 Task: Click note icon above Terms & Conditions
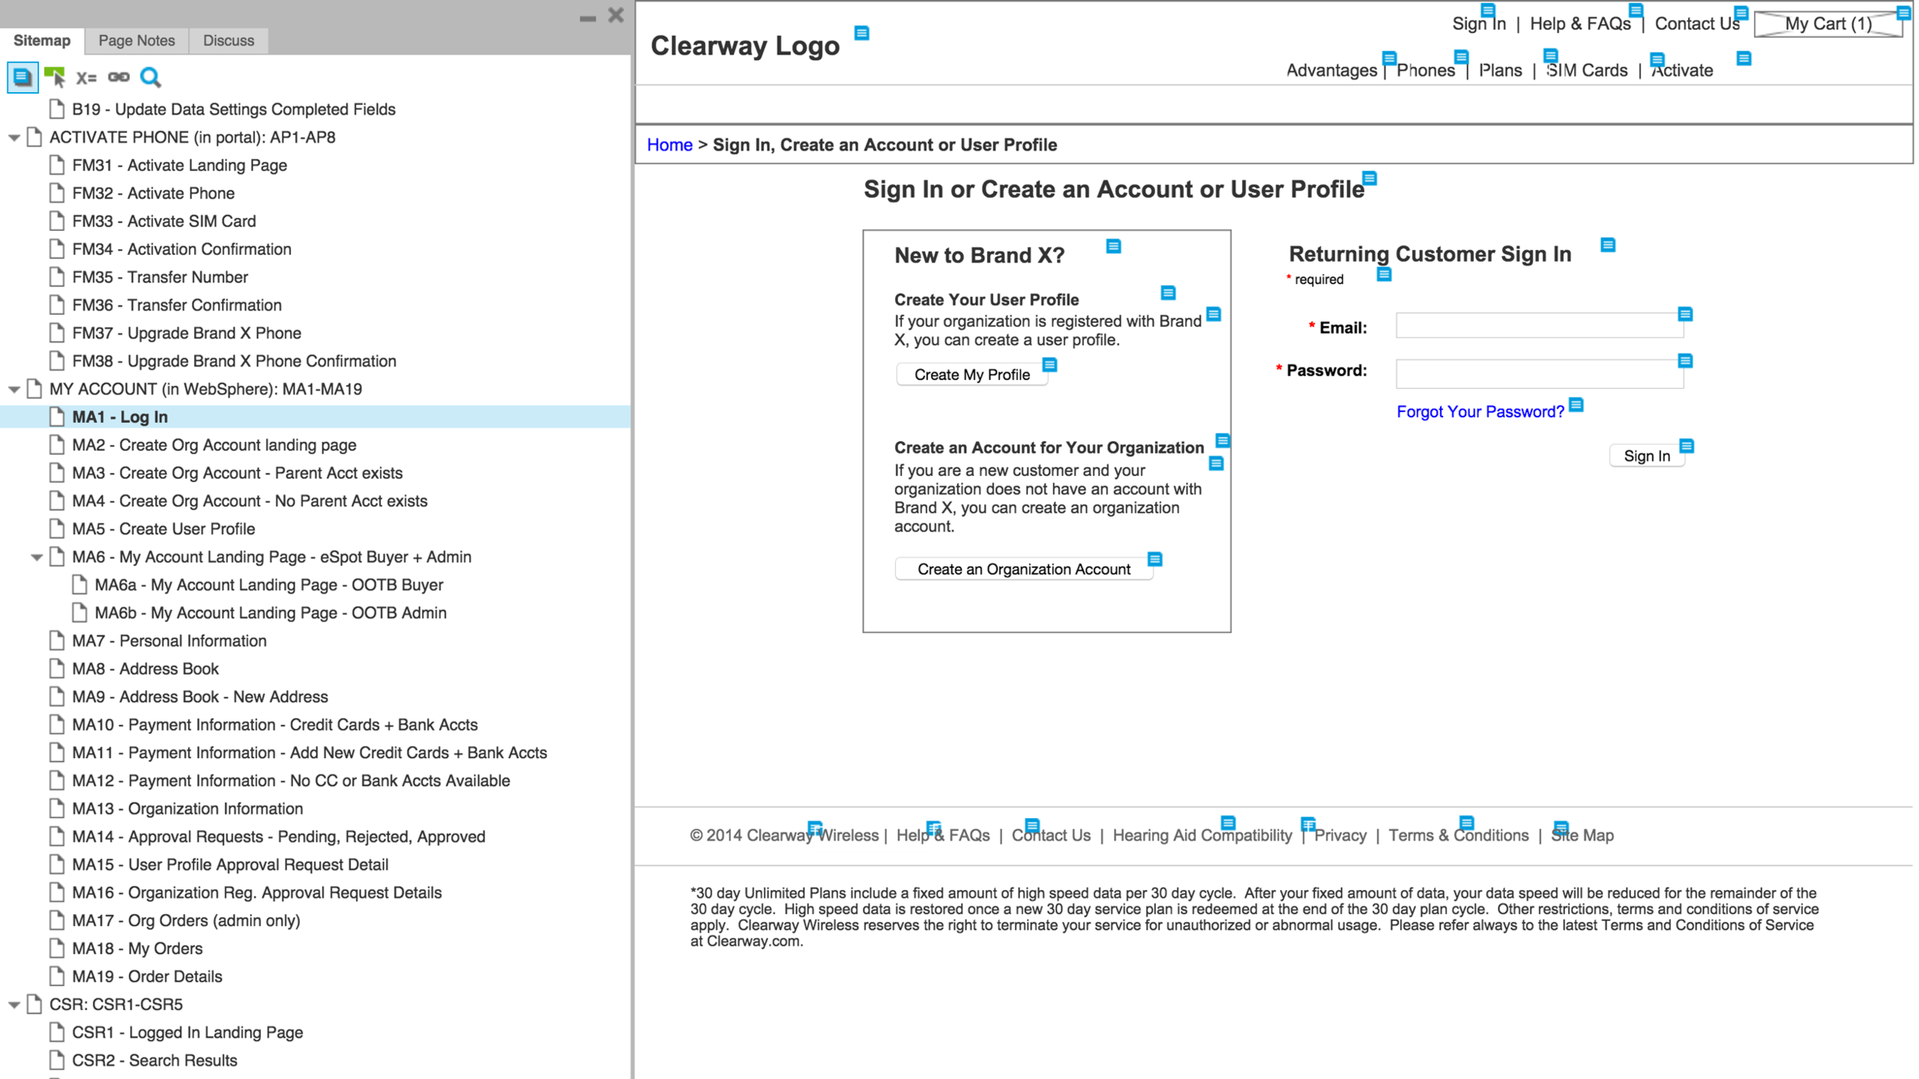(x=1466, y=823)
